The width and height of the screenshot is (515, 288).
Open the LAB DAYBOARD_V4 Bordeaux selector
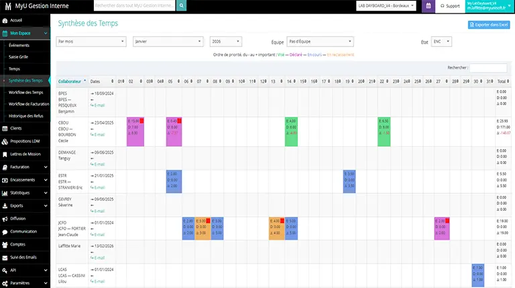[386, 6]
